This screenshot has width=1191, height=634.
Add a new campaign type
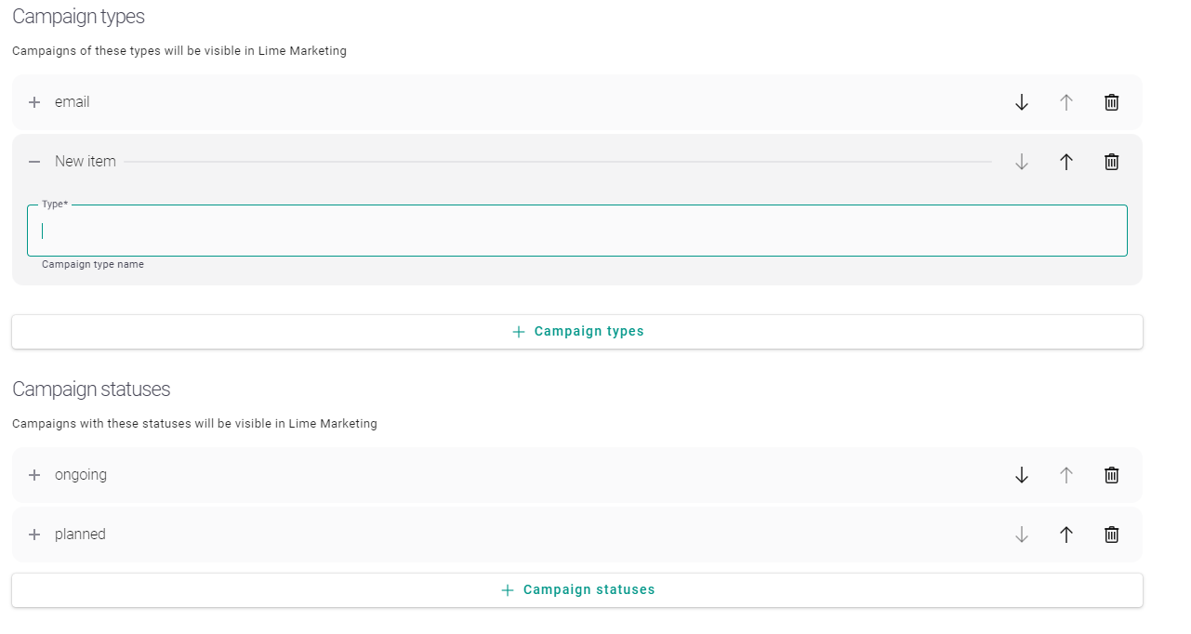[x=577, y=331]
